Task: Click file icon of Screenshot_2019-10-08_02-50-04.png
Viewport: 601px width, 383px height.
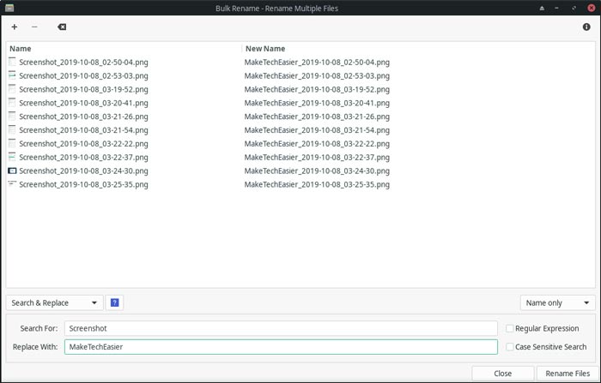Action: tap(12, 62)
